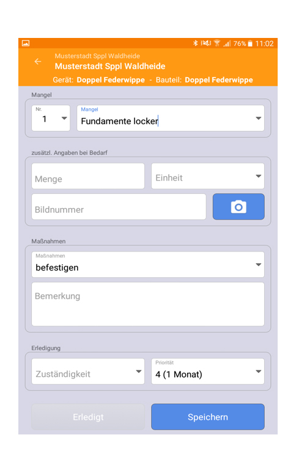Tap the battery indicator icon

(x=250, y=43)
